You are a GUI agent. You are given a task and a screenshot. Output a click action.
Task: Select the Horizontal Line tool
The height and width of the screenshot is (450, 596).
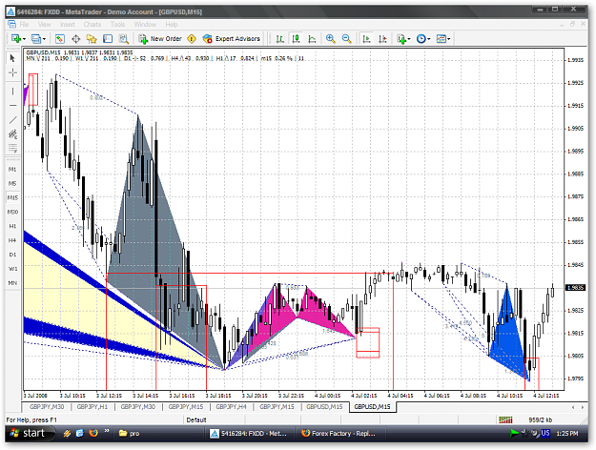click(x=12, y=105)
